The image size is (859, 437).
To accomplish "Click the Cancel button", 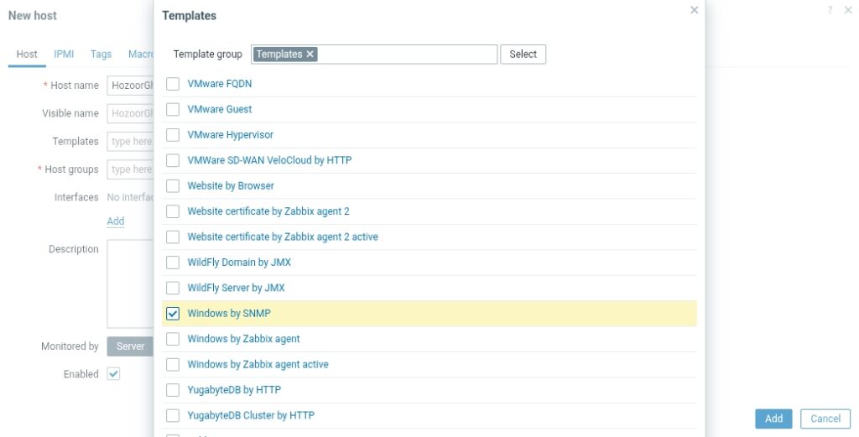I will [825, 419].
